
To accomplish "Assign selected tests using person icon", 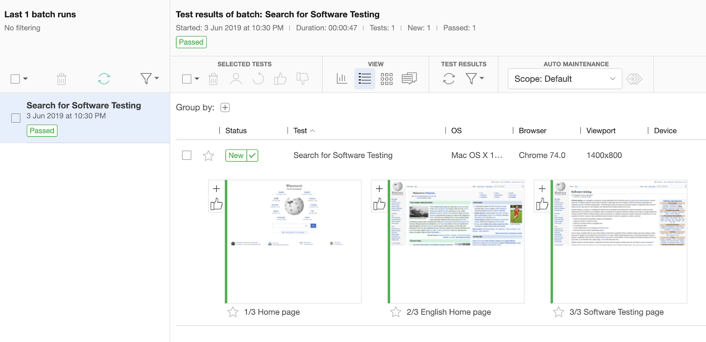I will click(x=236, y=79).
